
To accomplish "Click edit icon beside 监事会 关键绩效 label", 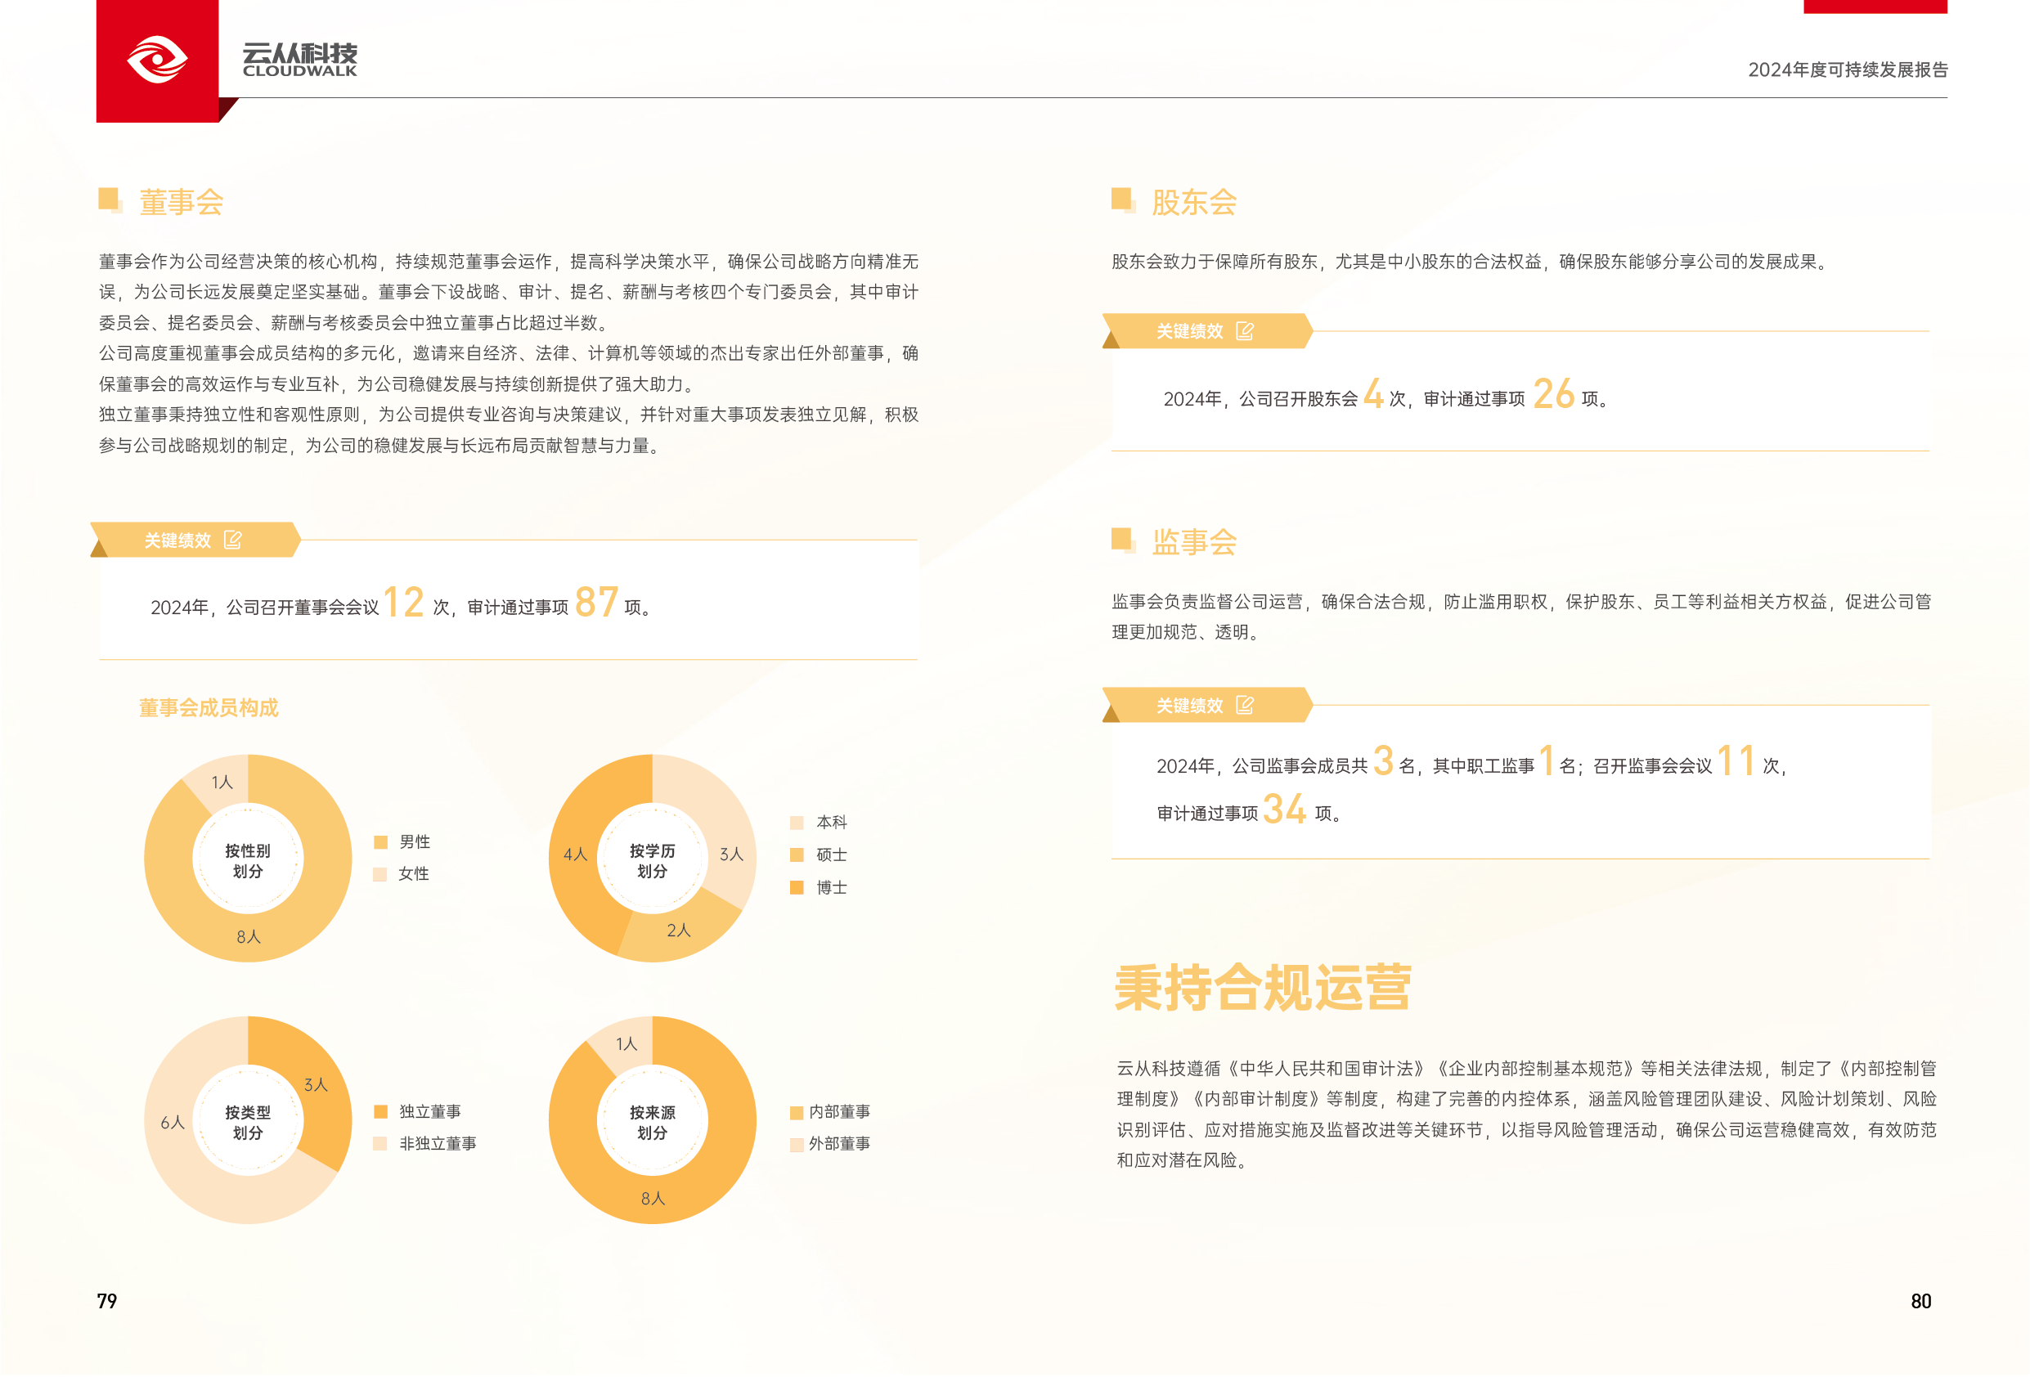I will coord(1245,706).
